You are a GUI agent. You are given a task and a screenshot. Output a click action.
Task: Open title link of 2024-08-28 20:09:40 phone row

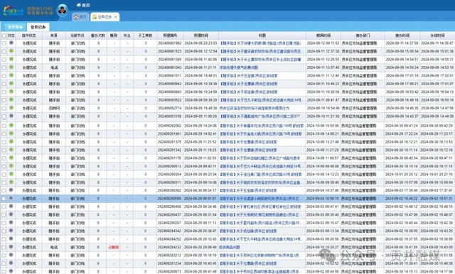point(230,247)
